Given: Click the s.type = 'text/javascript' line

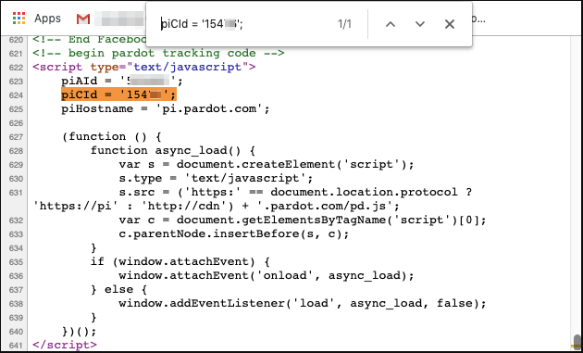Looking at the screenshot, I should click(216, 178).
